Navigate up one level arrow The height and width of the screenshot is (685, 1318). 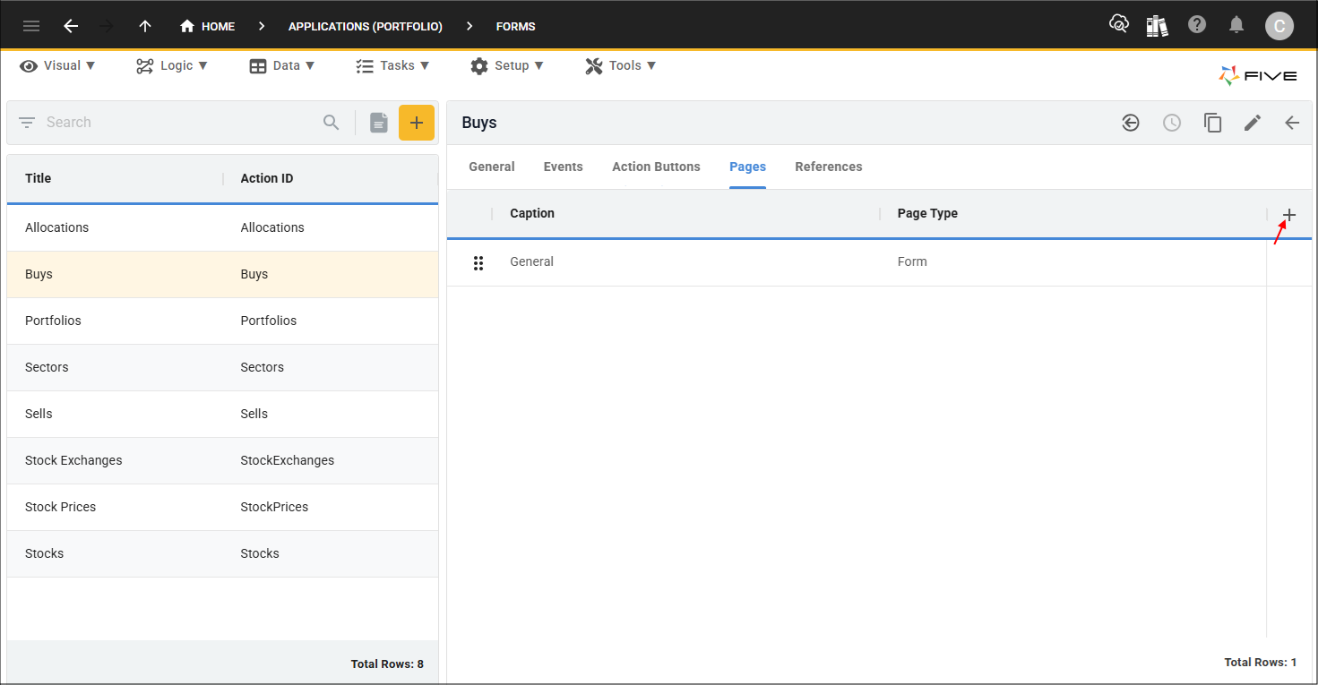[145, 26]
